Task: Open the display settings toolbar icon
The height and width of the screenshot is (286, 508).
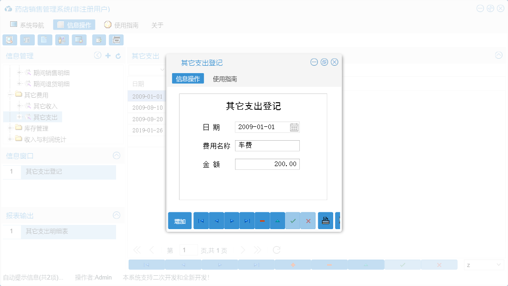Action: [x=79, y=40]
